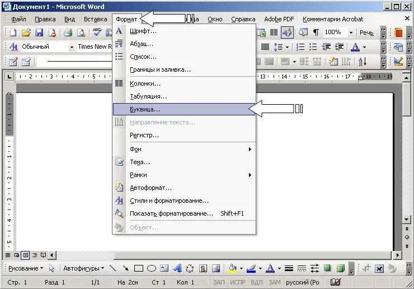Select Шрифт... in Format menu

tap(184, 31)
